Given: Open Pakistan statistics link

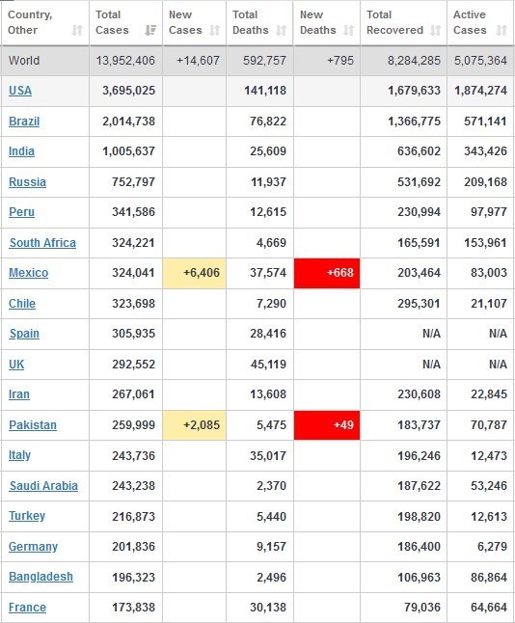Looking at the screenshot, I should coord(33,424).
